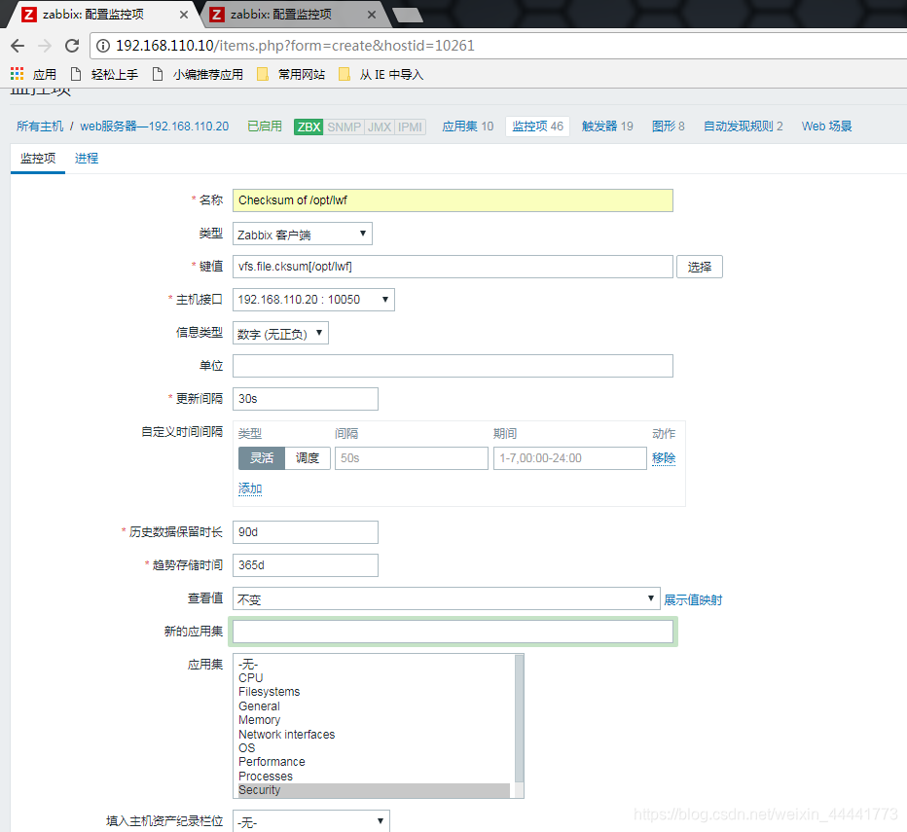Click the 期间 field 1-7,00:00-24:00
This screenshot has height=832, width=907.
569,458
